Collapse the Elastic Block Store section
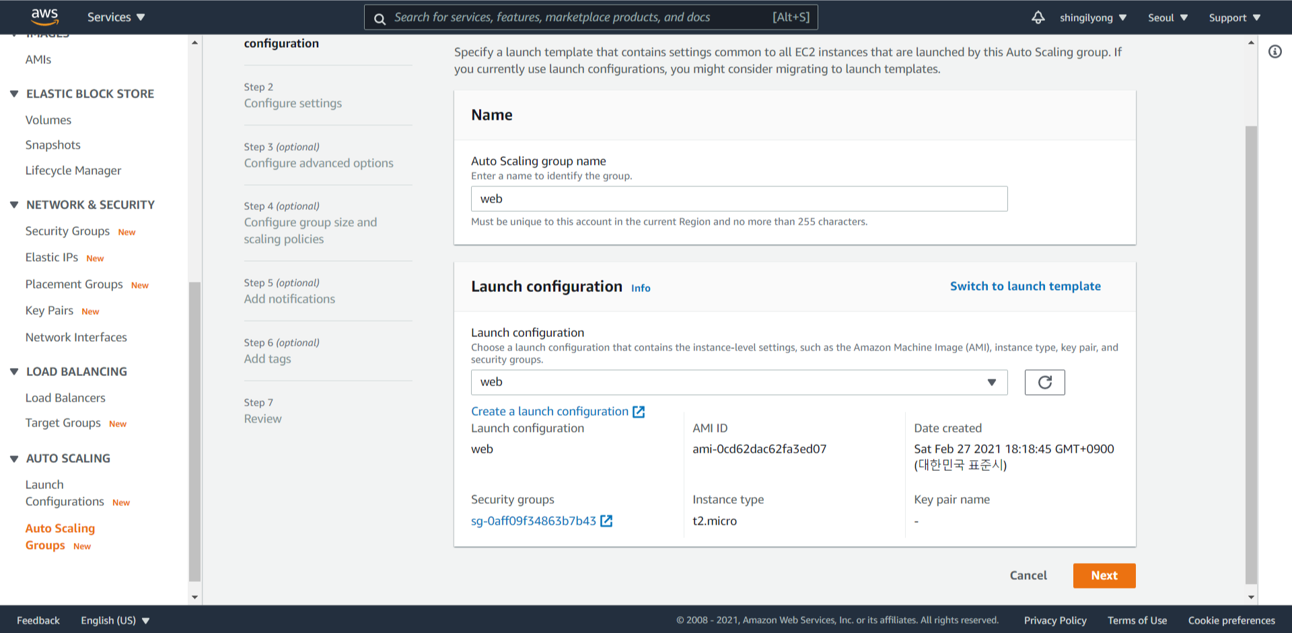 pos(14,94)
